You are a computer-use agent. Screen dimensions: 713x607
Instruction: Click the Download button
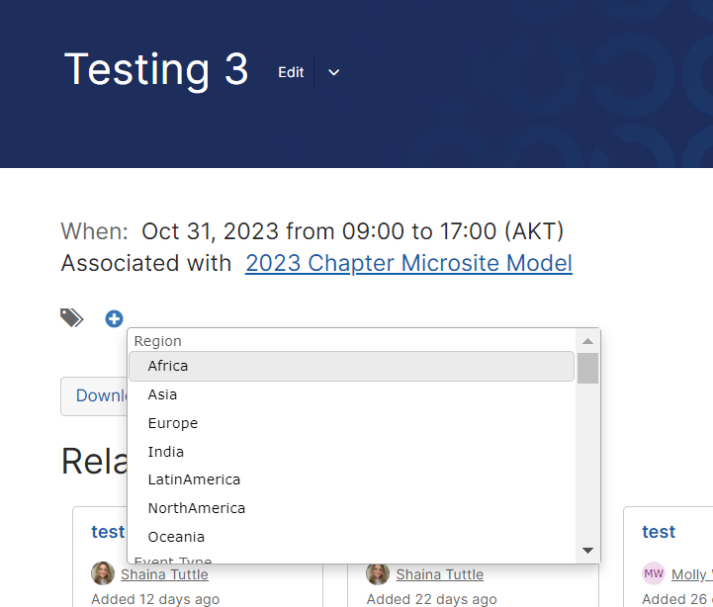pos(95,395)
